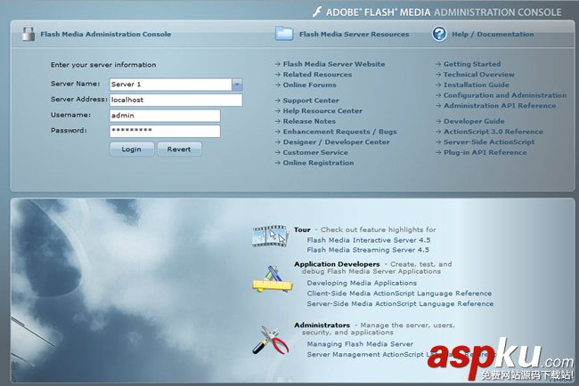Image resolution: width=579 pixels, height=386 pixels.
Task: Select the Help / Documentation heading
Action: point(493,34)
